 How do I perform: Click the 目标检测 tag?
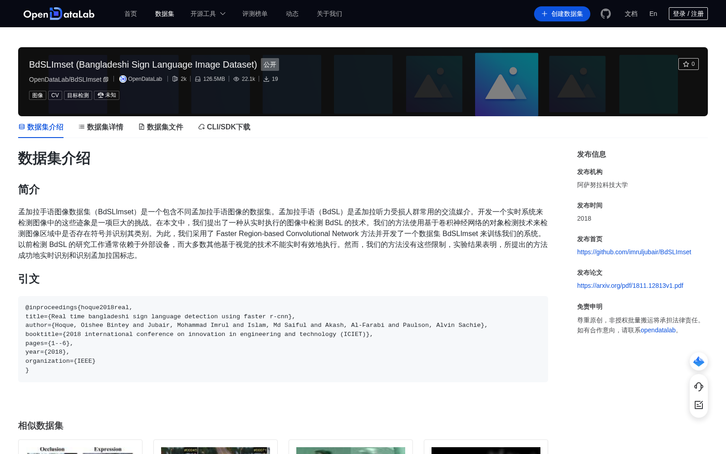coord(78,95)
